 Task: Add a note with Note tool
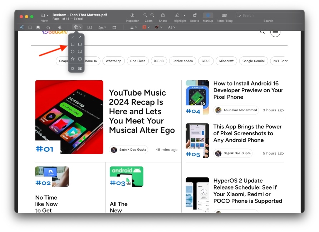(x=114, y=27)
